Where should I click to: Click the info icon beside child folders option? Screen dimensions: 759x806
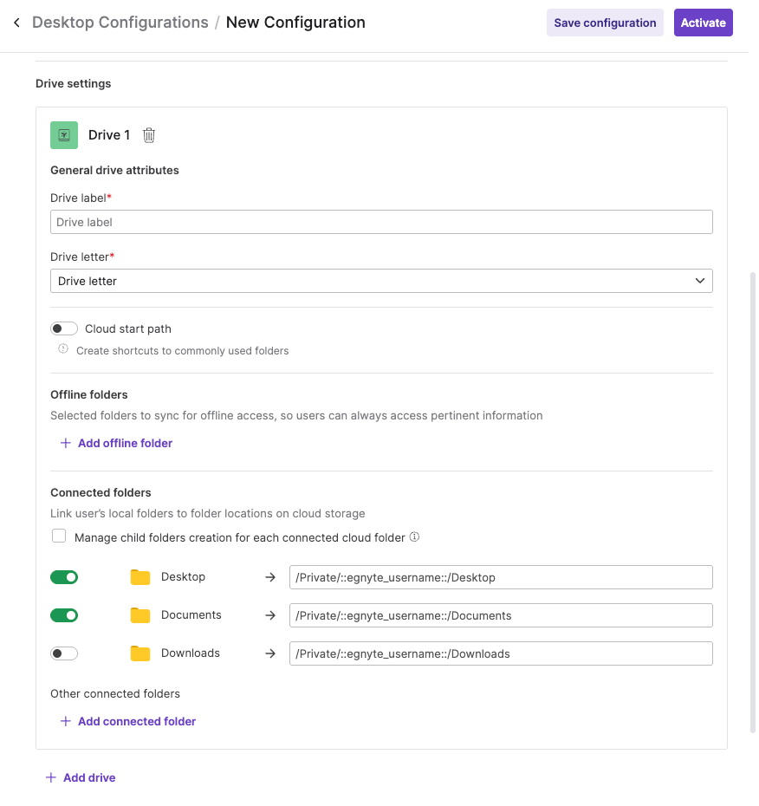point(415,537)
